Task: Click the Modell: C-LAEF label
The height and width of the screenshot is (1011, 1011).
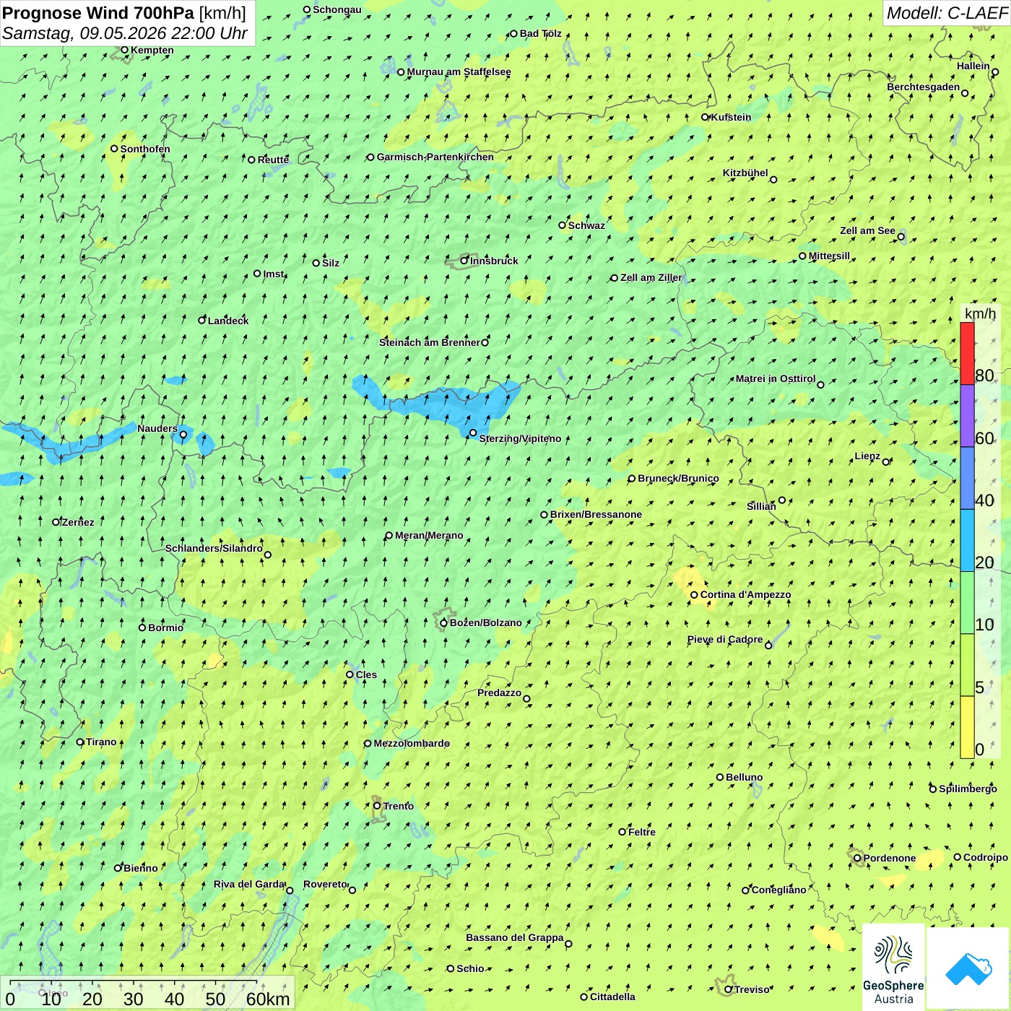Action: click(946, 13)
